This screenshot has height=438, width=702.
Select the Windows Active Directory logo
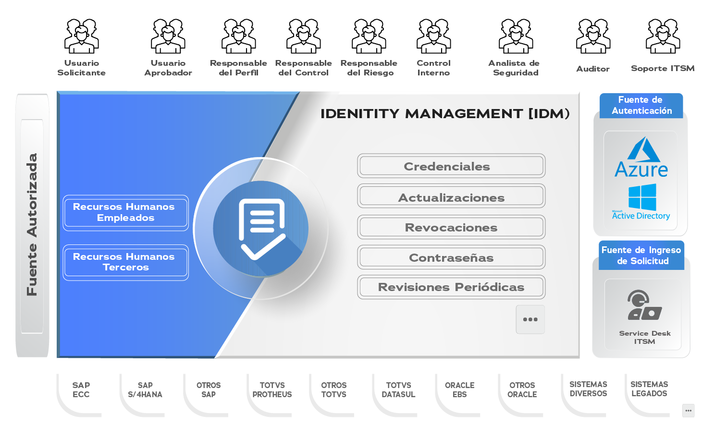(641, 202)
